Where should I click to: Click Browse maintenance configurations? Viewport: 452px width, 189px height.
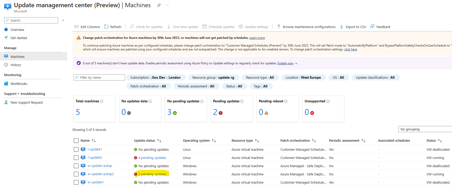coord(306,27)
